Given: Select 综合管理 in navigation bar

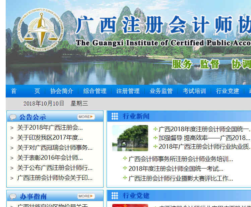Looking at the screenshot, I should click(x=95, y=91).
